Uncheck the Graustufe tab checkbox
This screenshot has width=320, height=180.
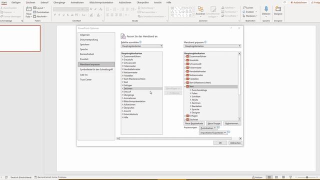tap(187, 60)
